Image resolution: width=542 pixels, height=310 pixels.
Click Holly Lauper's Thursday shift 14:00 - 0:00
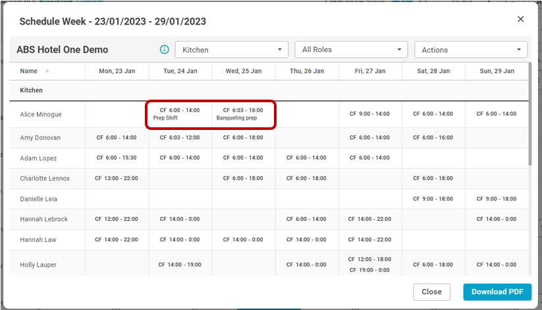pyautogui.click(x=306, y=264)
